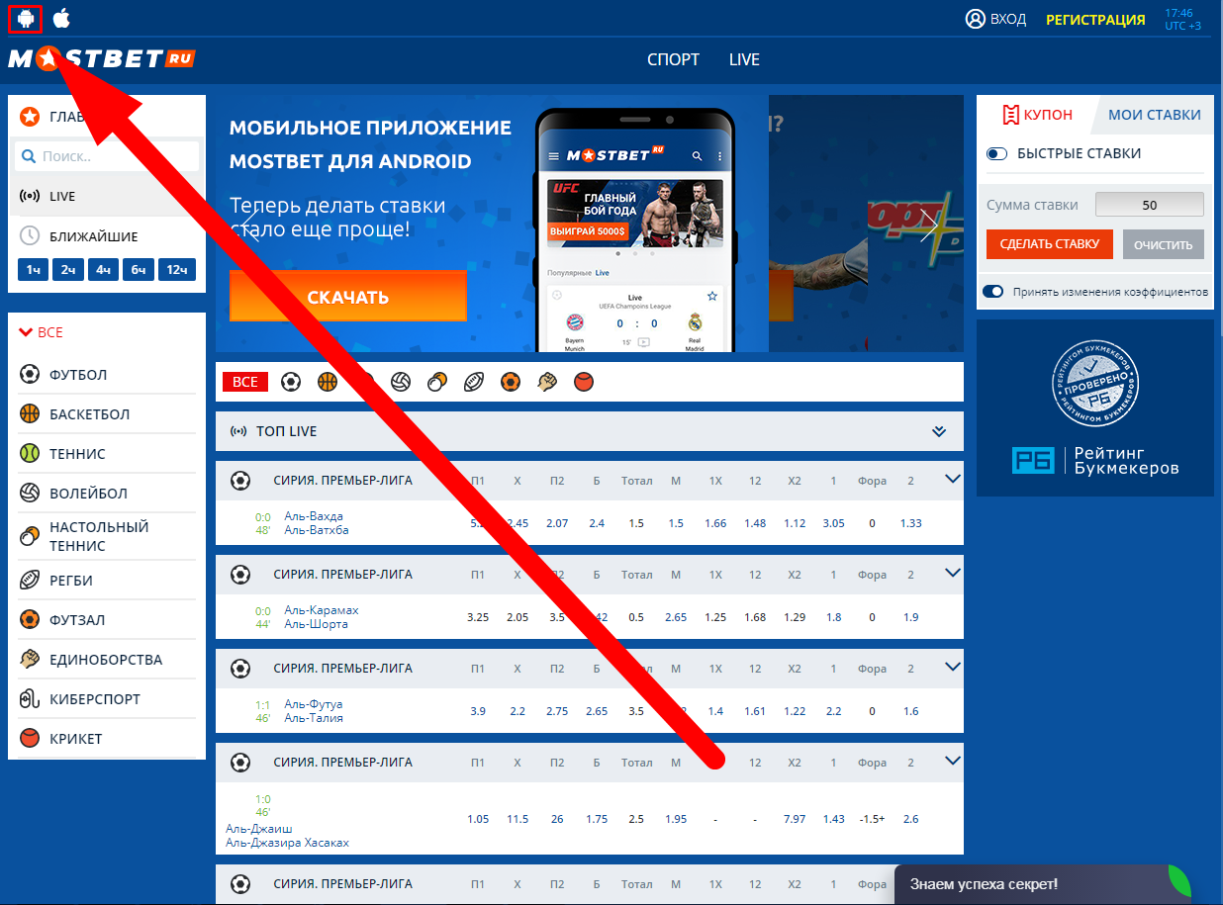Select rugby ball icon in horizontal filter row
This screenshot has height=905, width=1223.
tap(474, 382)
